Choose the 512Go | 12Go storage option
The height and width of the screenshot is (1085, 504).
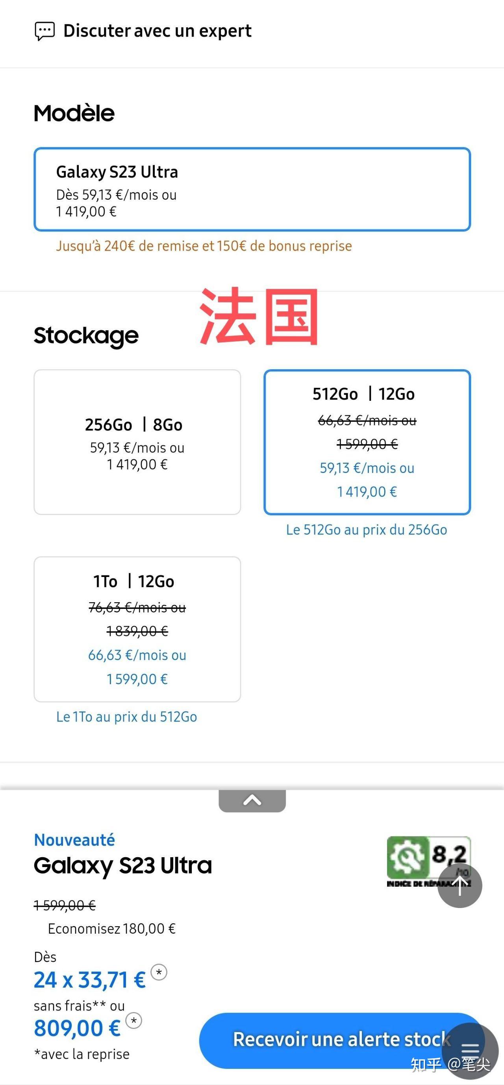[367, 442]
